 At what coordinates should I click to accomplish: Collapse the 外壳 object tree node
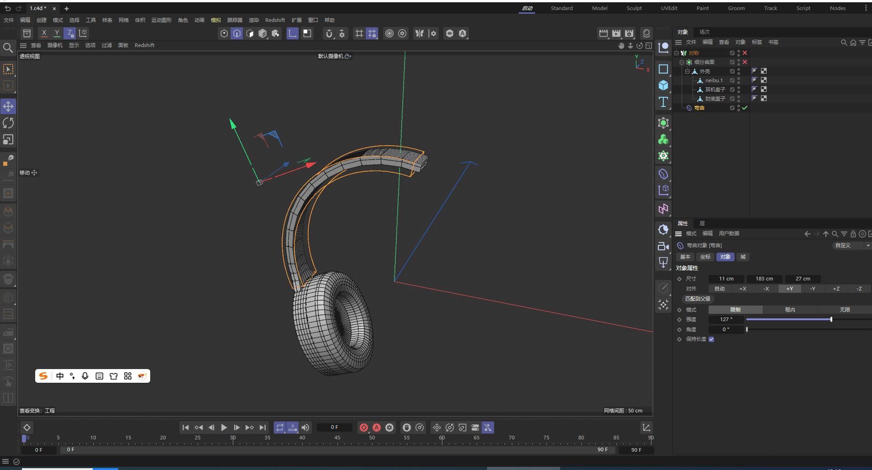(687, 71)
